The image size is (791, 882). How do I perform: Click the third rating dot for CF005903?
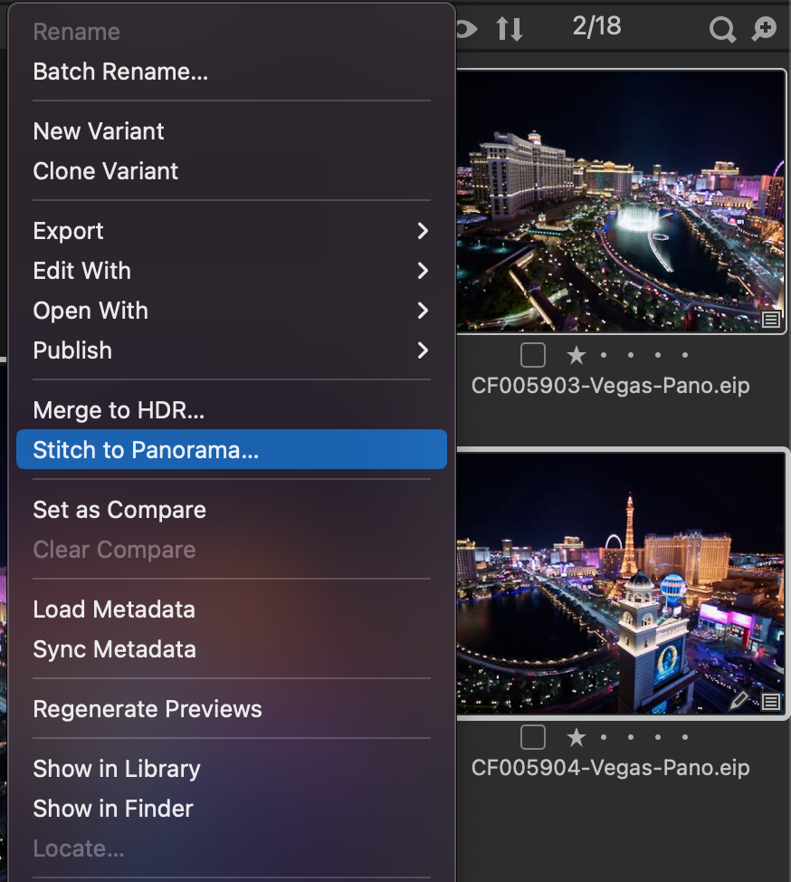coord(630,355)
